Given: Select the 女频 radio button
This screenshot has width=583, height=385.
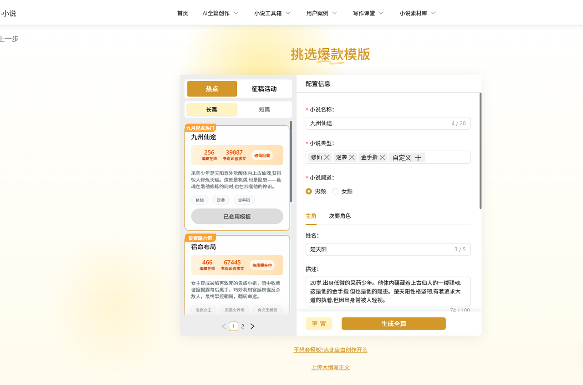Looking at the screenshot, I should 335,192.
